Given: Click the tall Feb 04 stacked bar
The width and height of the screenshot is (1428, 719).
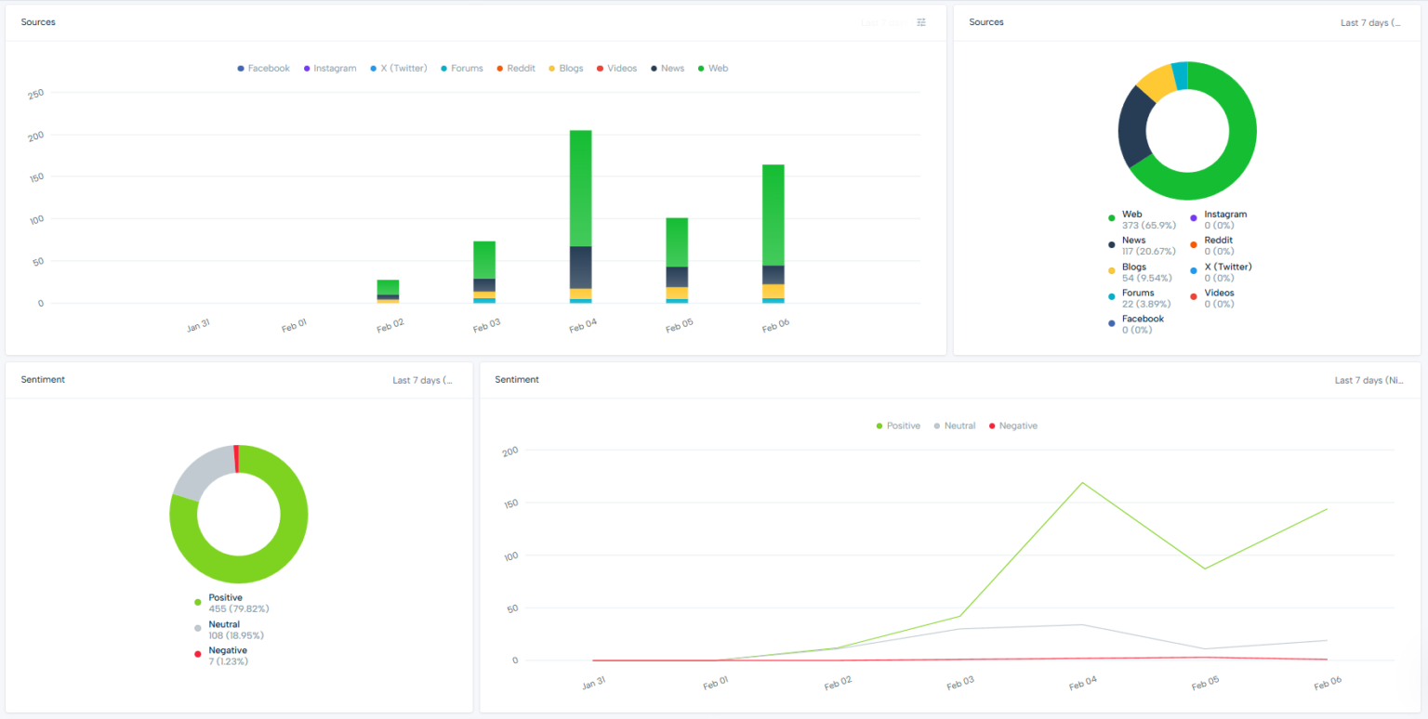Looking at the screenshot, I should tap(579, 214).
